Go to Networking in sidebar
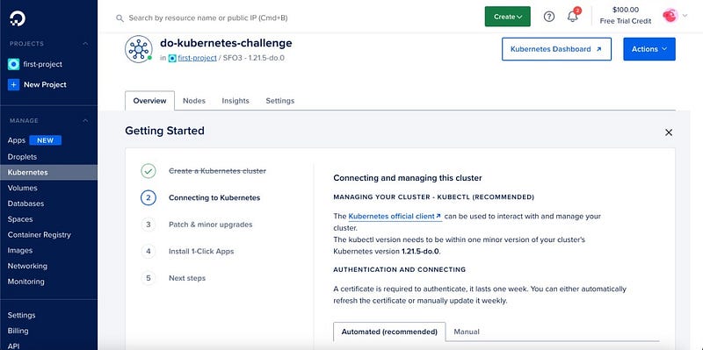703x350 pixels. 27,266
